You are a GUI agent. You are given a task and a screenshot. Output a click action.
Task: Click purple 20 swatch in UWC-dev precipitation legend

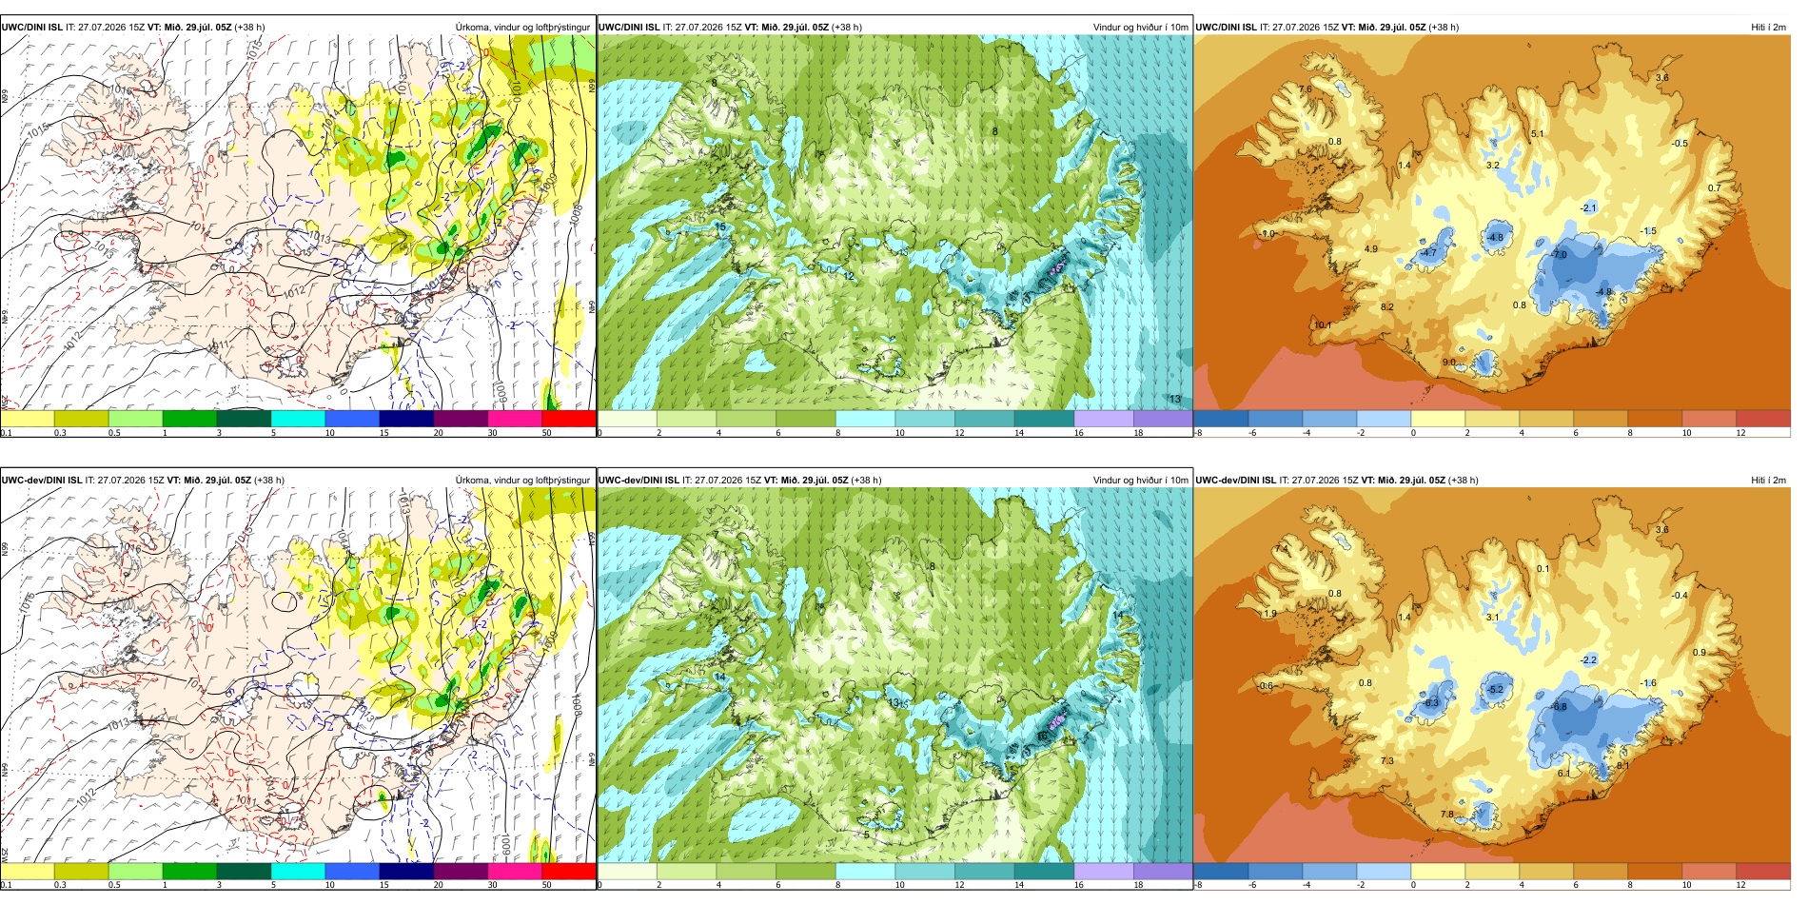click(x=461, y=871)
